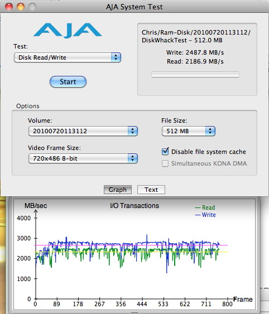Click the AJA logo

[x=68, y=31]
